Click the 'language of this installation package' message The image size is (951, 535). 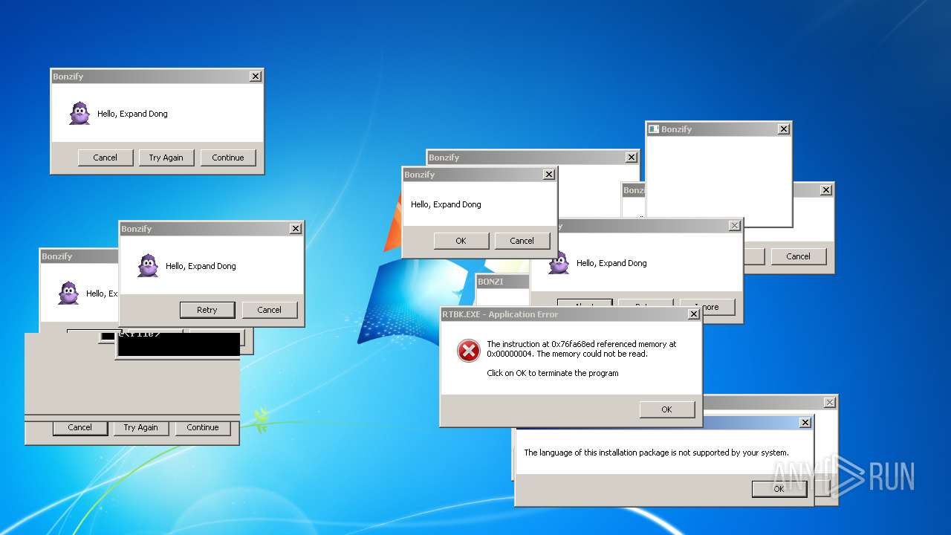click(x=656, y=453)
